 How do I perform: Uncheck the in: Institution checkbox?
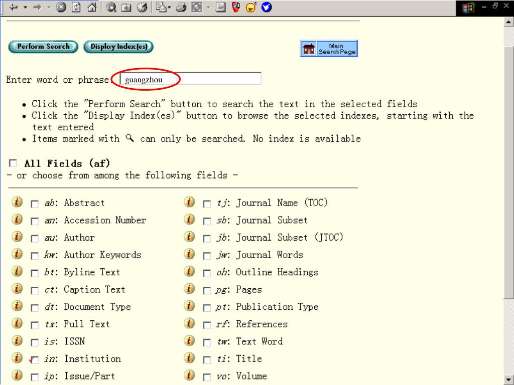(35, 360)
